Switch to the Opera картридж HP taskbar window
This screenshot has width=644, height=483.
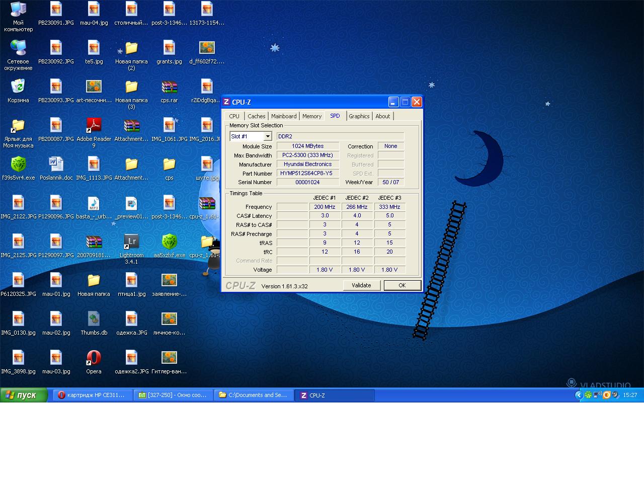pyautogui.click(x=93, y=395)
